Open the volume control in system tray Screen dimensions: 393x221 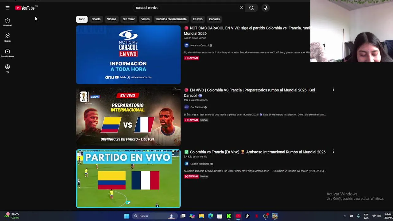pyautogui.click(x=379, y=216)
